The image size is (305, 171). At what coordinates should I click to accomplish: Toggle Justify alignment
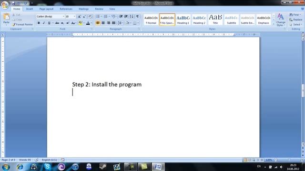[113, 23]
